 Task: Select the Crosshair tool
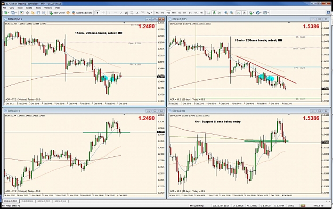coord(103,13)
